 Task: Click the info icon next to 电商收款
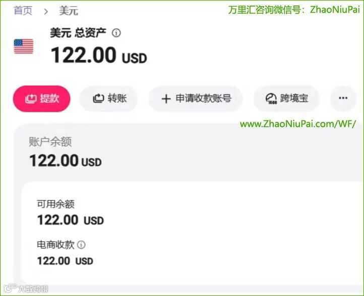pos(81,245)
